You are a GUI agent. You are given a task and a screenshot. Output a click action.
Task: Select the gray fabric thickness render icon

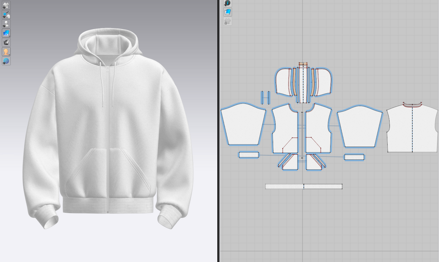pyautogui.click(x=6, y=42)
